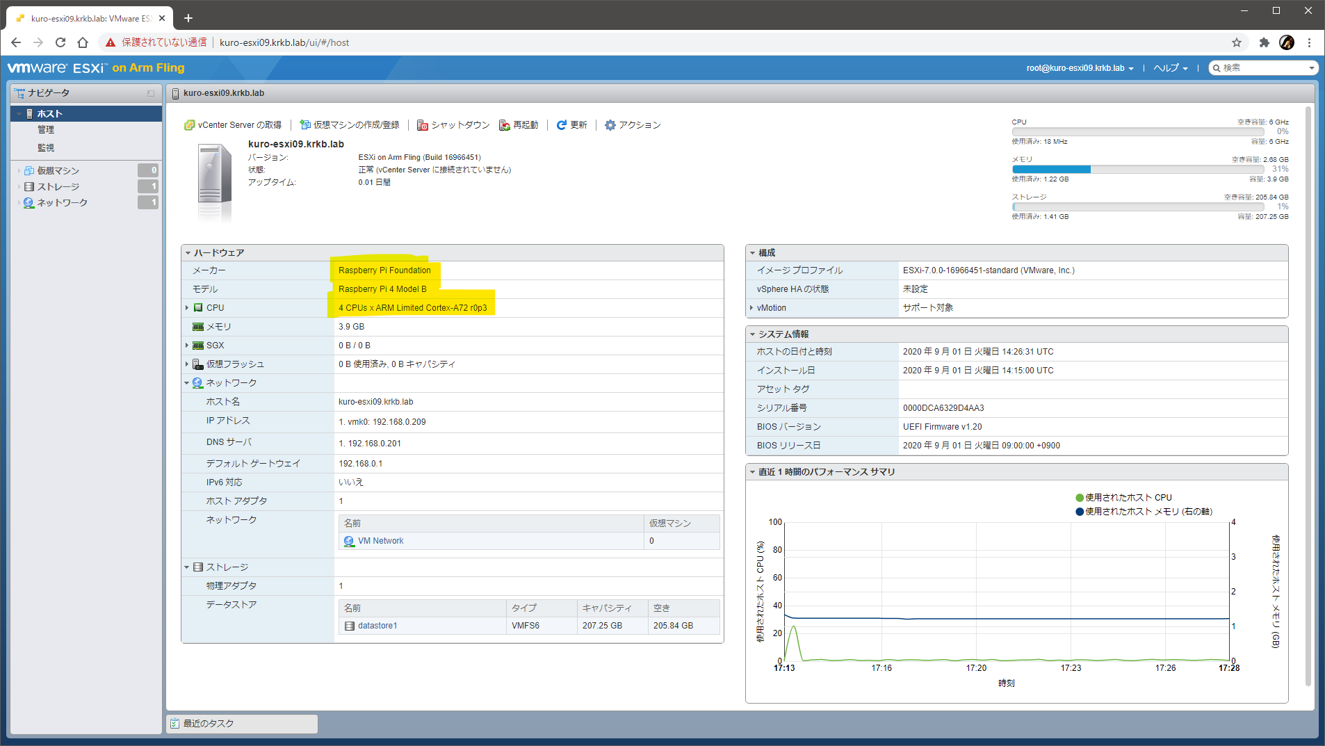The height and width of the screenshot is (746, 1325).
Task: Click the vCenter Server の取得 icon
Action: tap(190, 125)
